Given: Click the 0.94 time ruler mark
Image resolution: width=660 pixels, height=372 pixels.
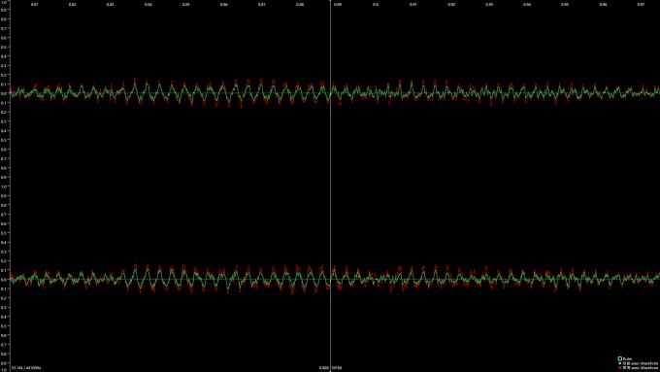Looking at the screenshot, I should click(527, 4).
